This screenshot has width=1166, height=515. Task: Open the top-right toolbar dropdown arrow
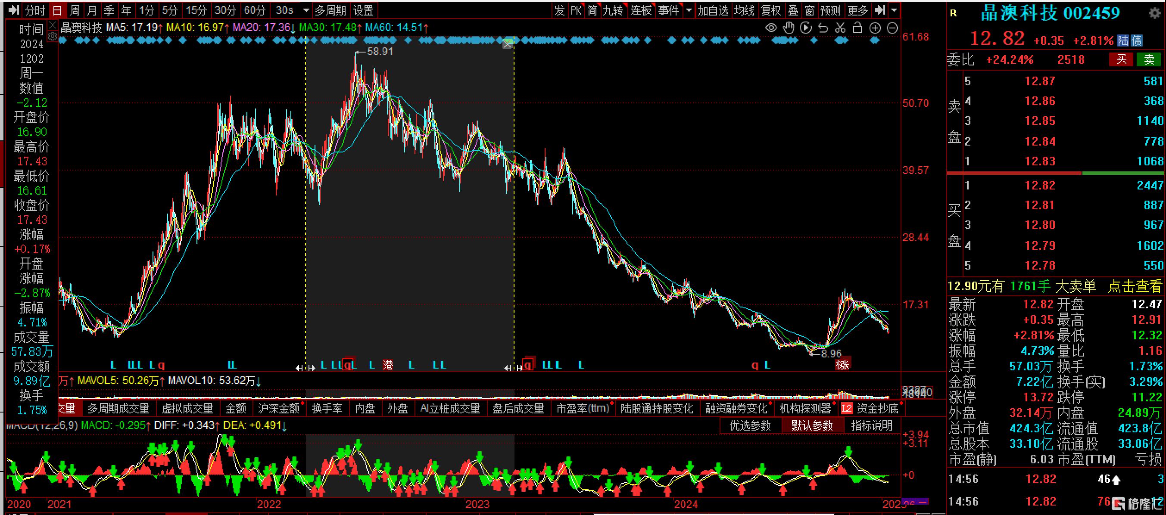[x=894, y=10]
